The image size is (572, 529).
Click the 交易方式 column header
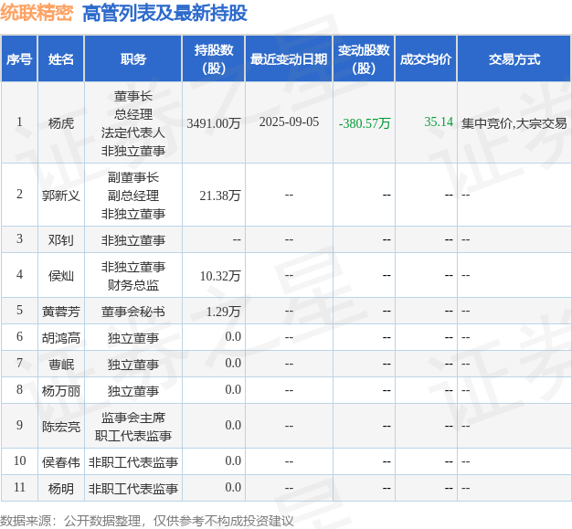[x=514, y=58]
